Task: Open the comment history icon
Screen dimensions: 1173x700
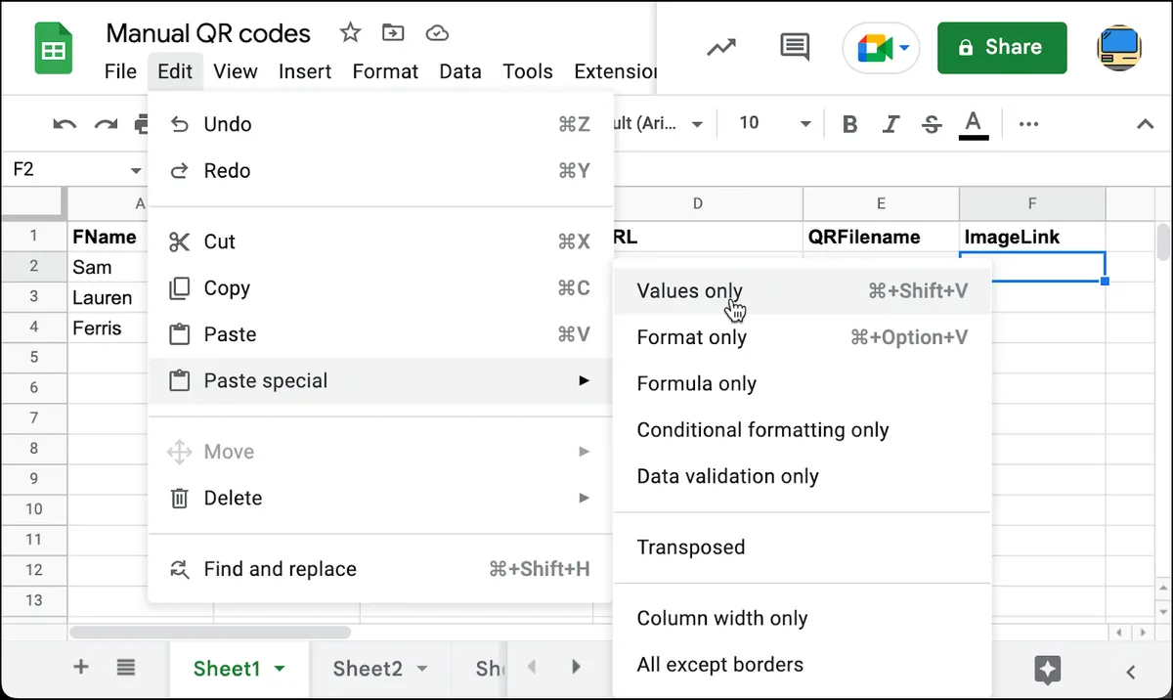Action: [795, 47]
